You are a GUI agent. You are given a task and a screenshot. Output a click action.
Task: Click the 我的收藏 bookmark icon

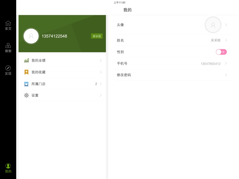coord(26,72)
